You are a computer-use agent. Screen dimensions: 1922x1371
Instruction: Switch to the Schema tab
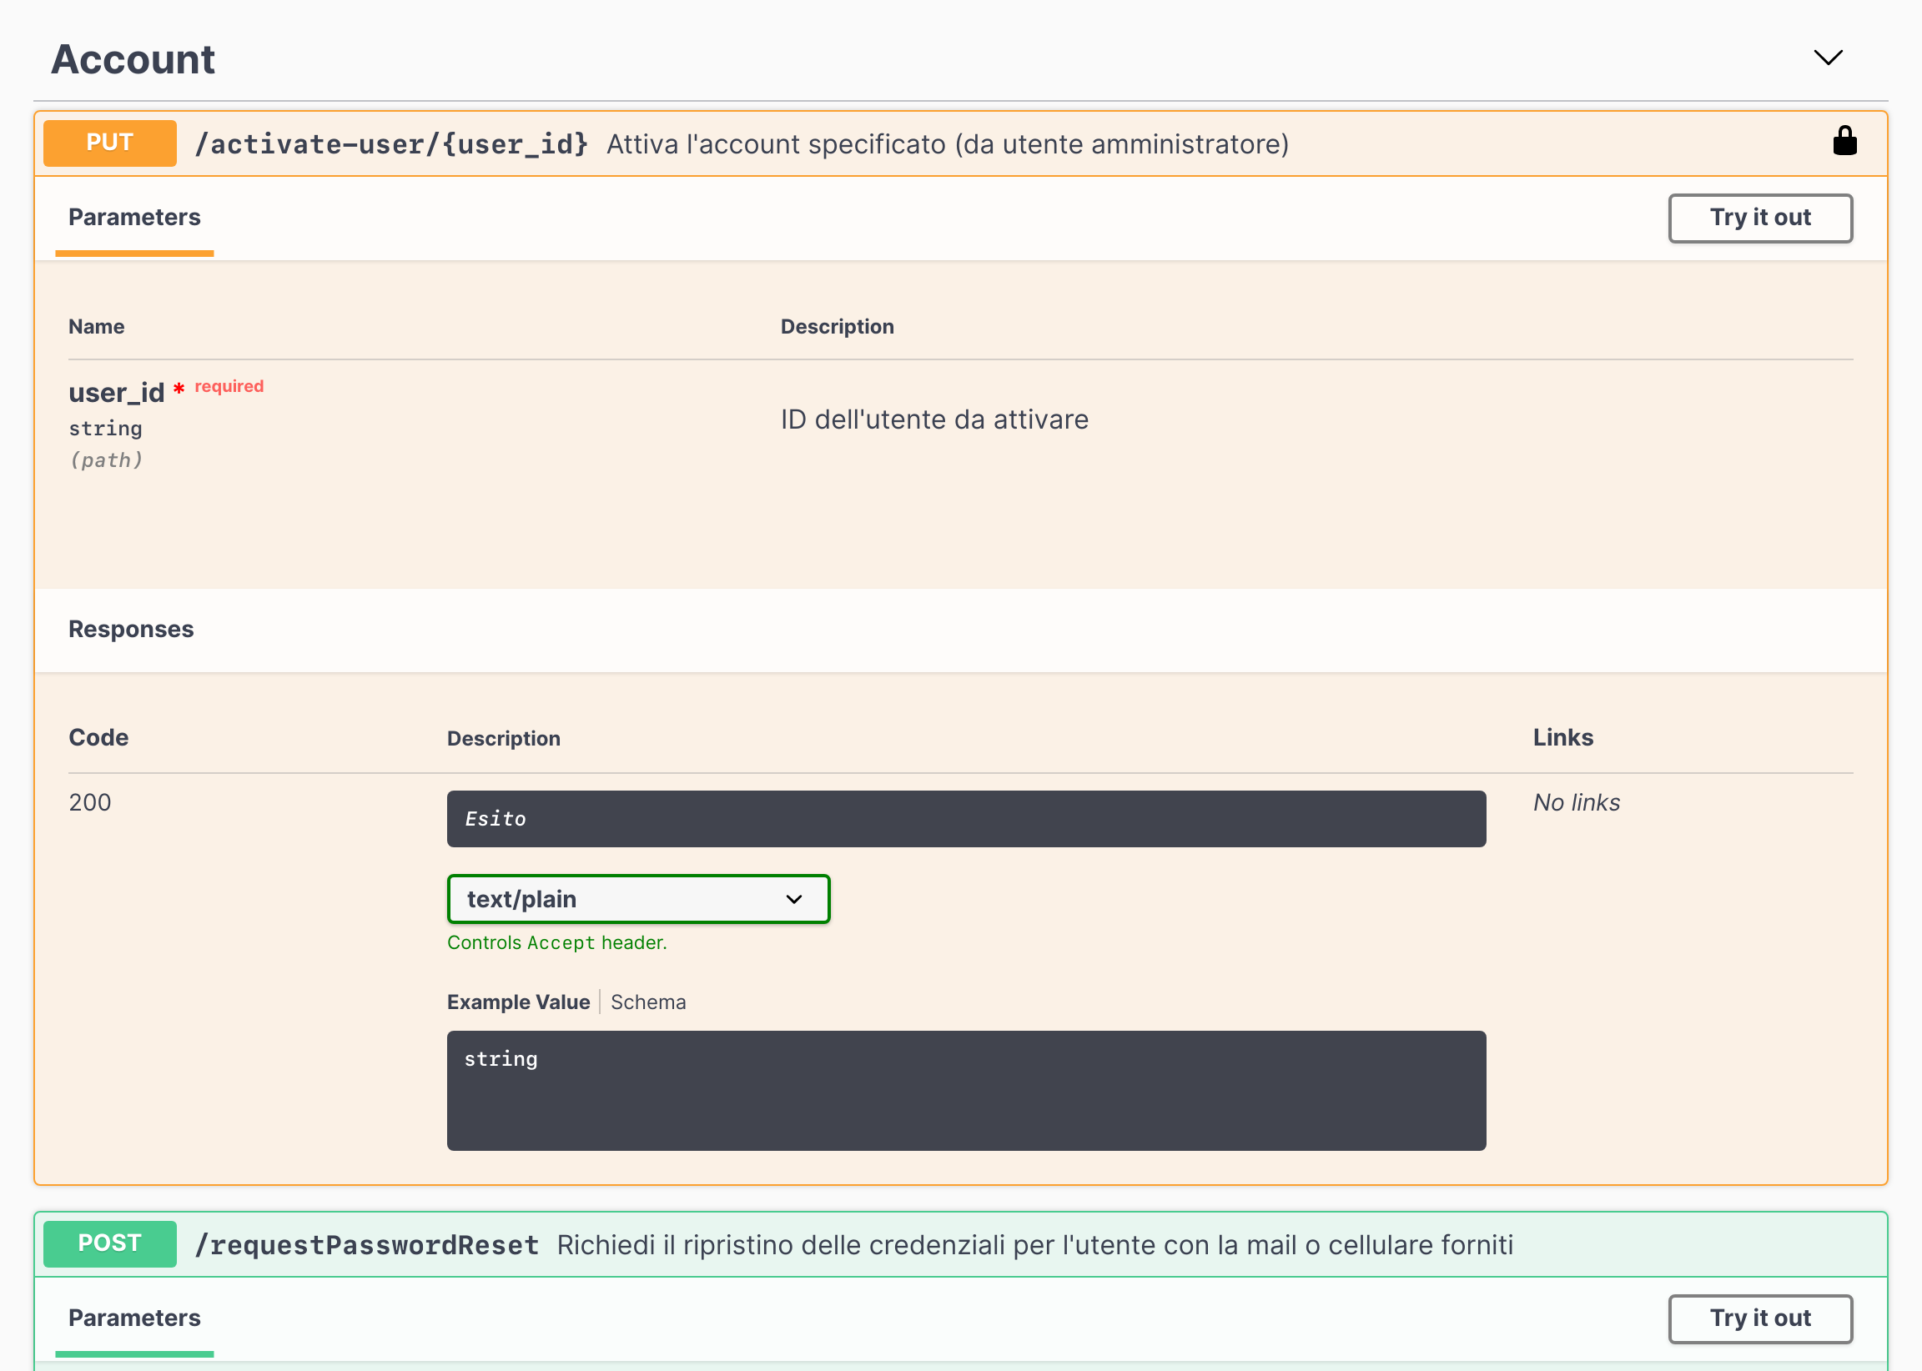coord(647,1002)
